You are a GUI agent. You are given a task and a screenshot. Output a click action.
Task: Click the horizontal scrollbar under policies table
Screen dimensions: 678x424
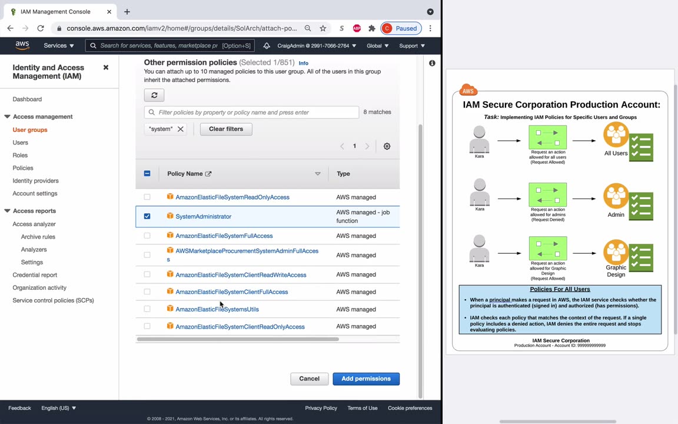[x=238, y=339]
